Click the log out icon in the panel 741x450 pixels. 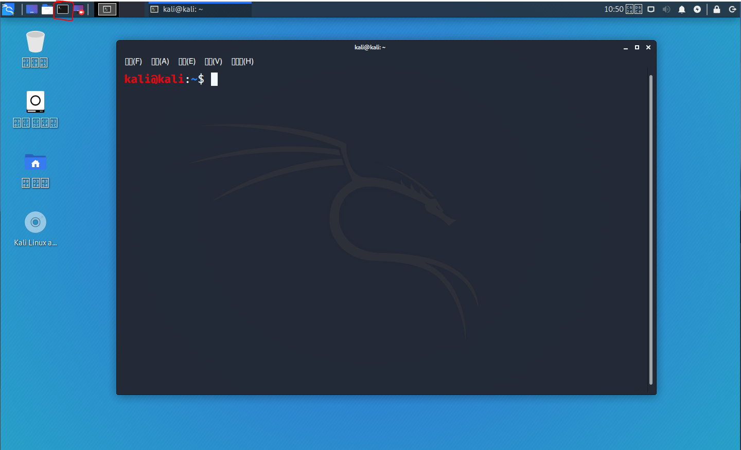(x=732, y=9)
